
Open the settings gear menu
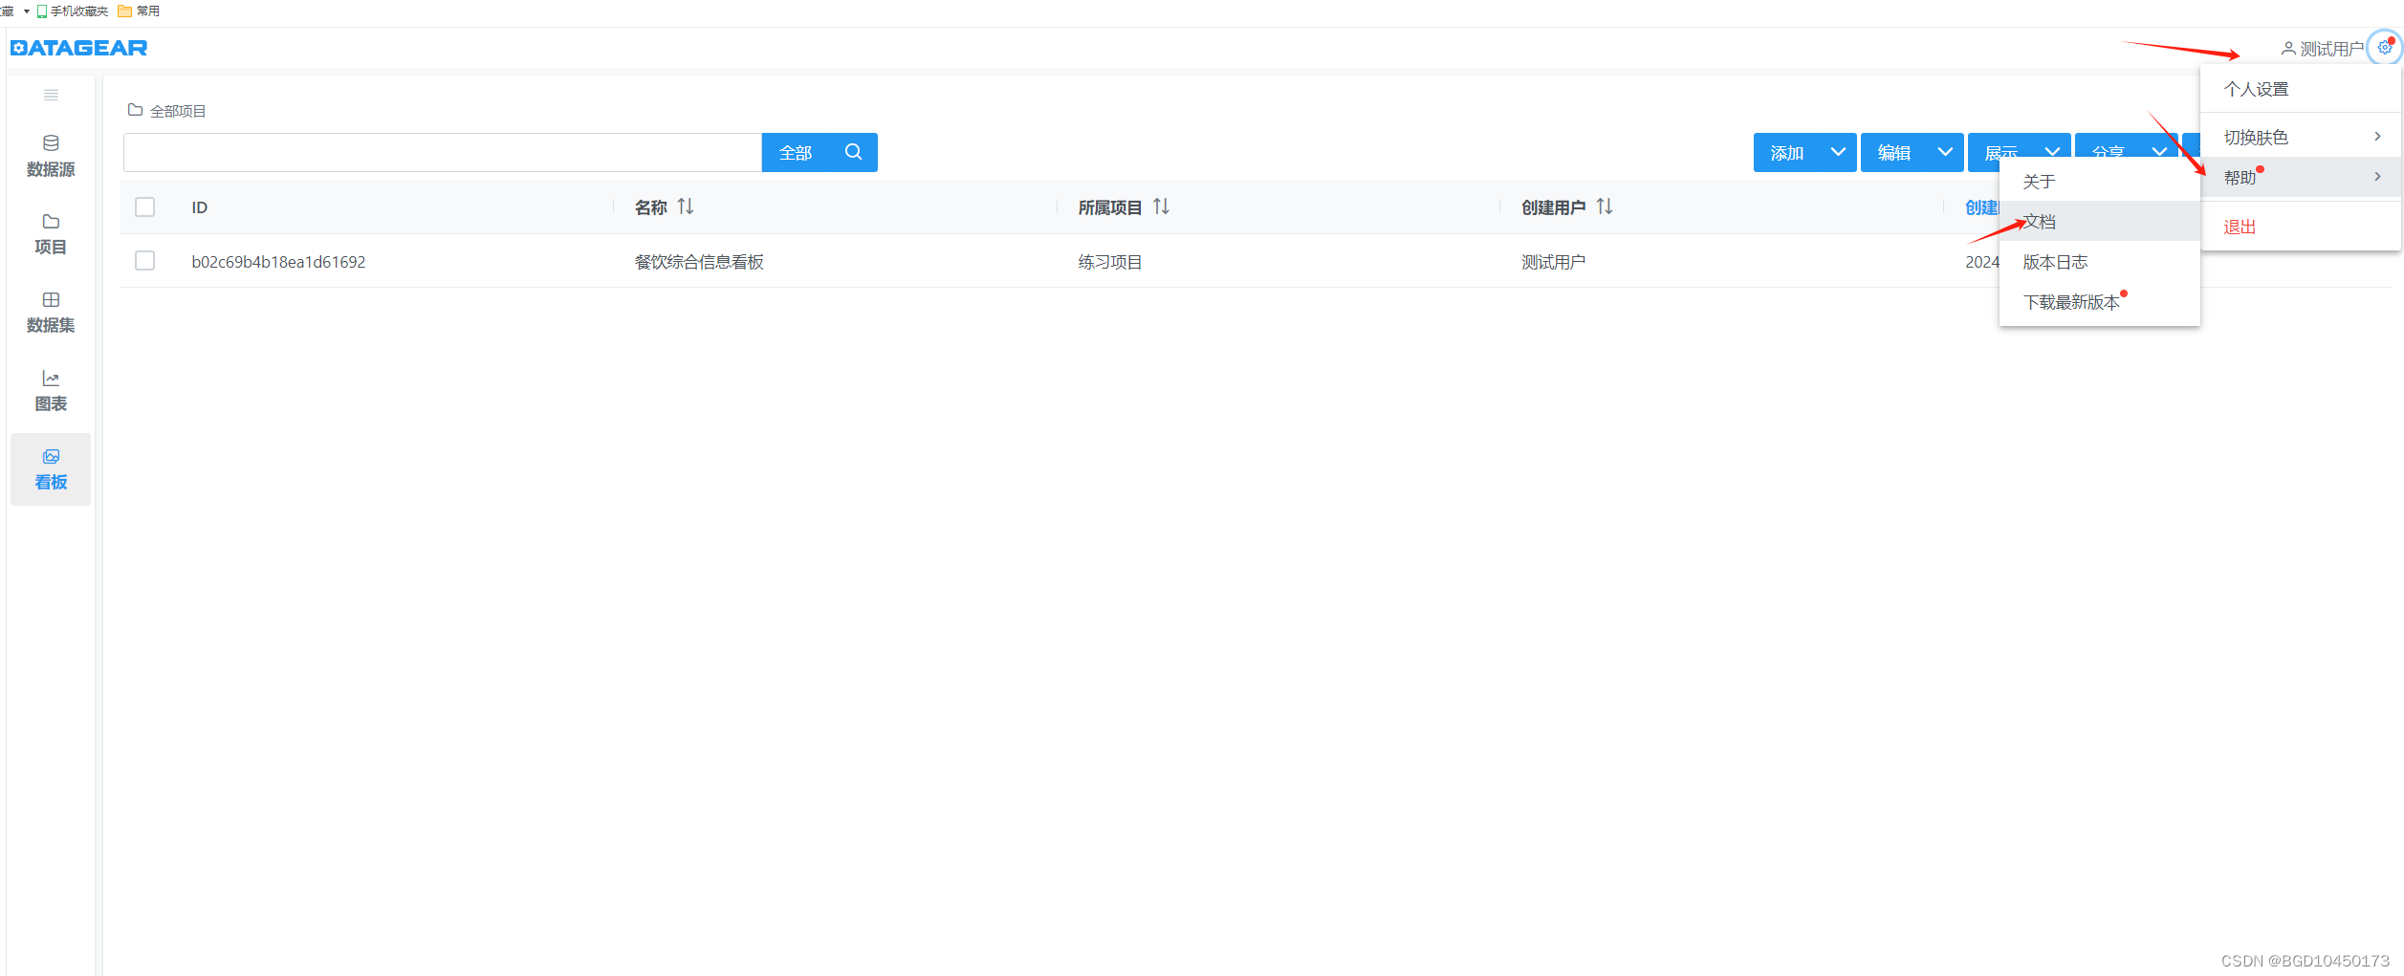tap(2381, 47)
